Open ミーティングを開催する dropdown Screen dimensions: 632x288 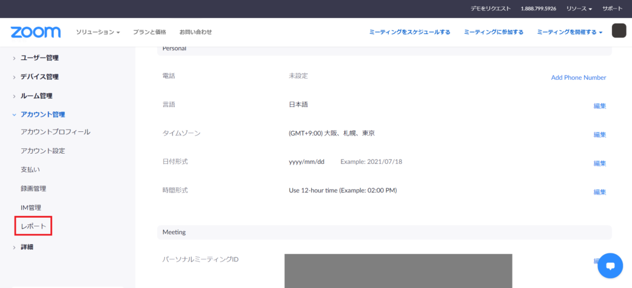570,32
